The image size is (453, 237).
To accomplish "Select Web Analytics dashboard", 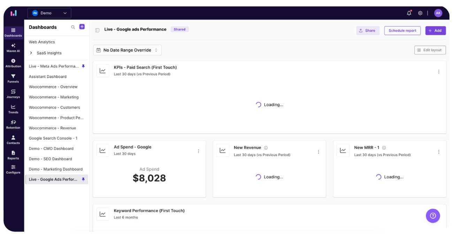I will 42,42.
